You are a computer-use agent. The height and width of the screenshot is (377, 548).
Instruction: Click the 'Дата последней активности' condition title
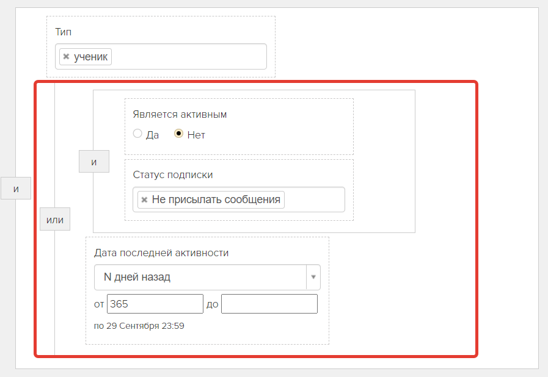161,253
